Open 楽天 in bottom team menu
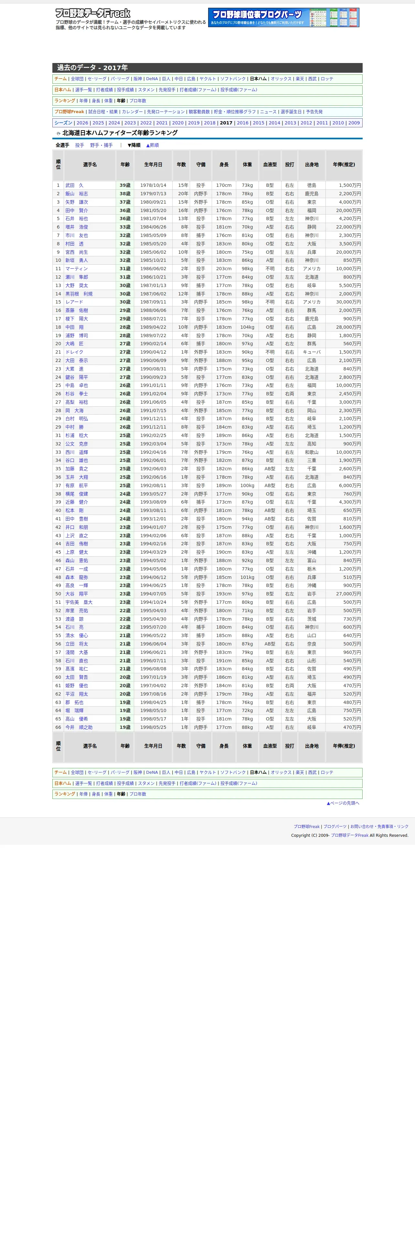The image size is (415, 1245). point(300,772)
